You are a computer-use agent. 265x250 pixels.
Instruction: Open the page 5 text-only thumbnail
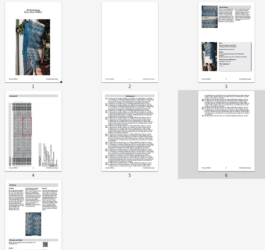pyautogui.click(x=130, y=131)
